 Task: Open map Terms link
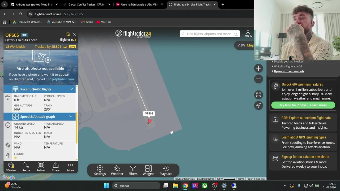point(241,179)
